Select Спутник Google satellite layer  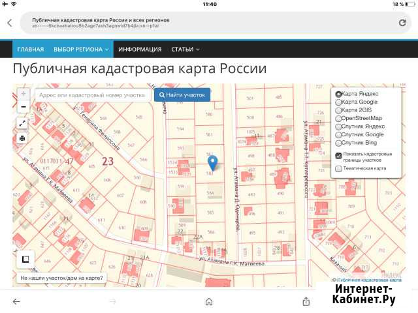[x=338, y=135]
